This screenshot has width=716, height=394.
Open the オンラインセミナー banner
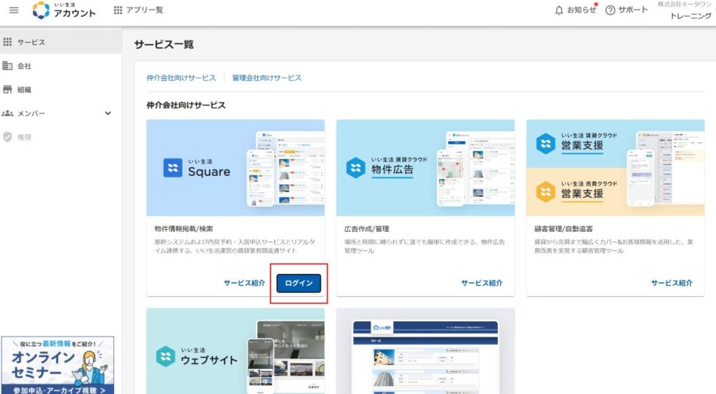(57, 365)
